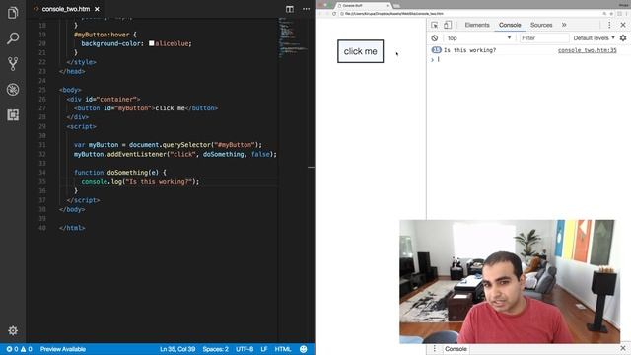The width and height of the screenshot is (631, 355).
Task: Open the drawer menu dots beside Console
Action: click(x=434, y=348)
